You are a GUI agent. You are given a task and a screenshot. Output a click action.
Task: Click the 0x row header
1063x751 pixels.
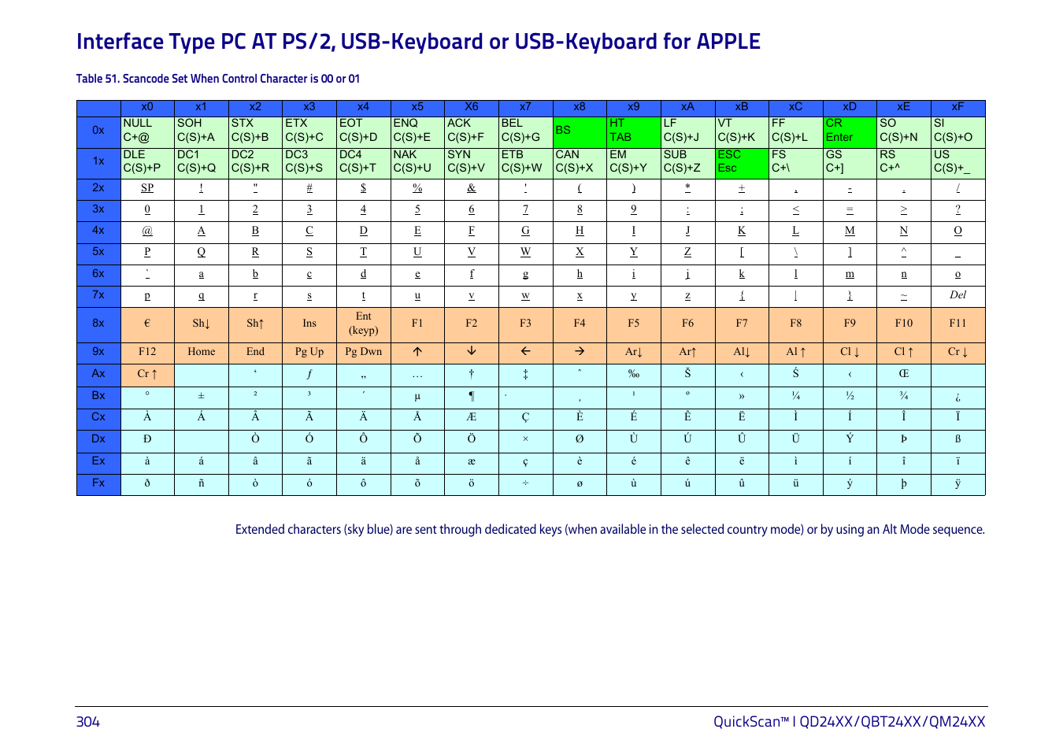pyautogui.click(x=98, y=131)
